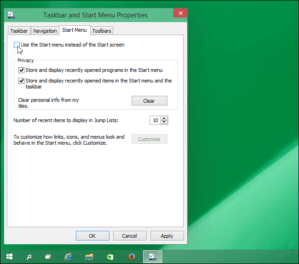This screenshot has width=299, height=264.
Task: Decrease Jump Lists recent items count
Action: pos(164,122)
